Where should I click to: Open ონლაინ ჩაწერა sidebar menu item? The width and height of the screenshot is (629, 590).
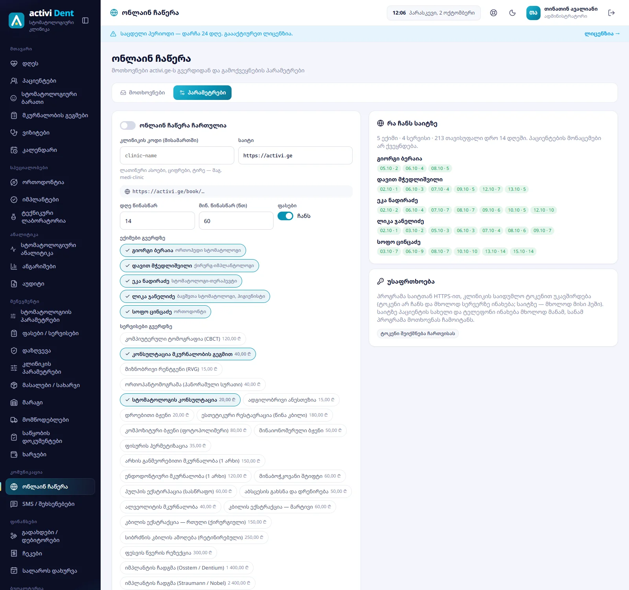tap(50, 487)
